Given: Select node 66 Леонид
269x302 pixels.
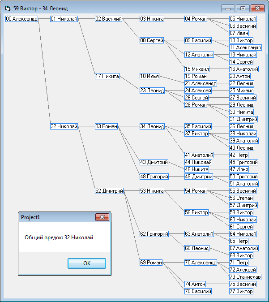Looking at the screenshot, I should 197,248.
